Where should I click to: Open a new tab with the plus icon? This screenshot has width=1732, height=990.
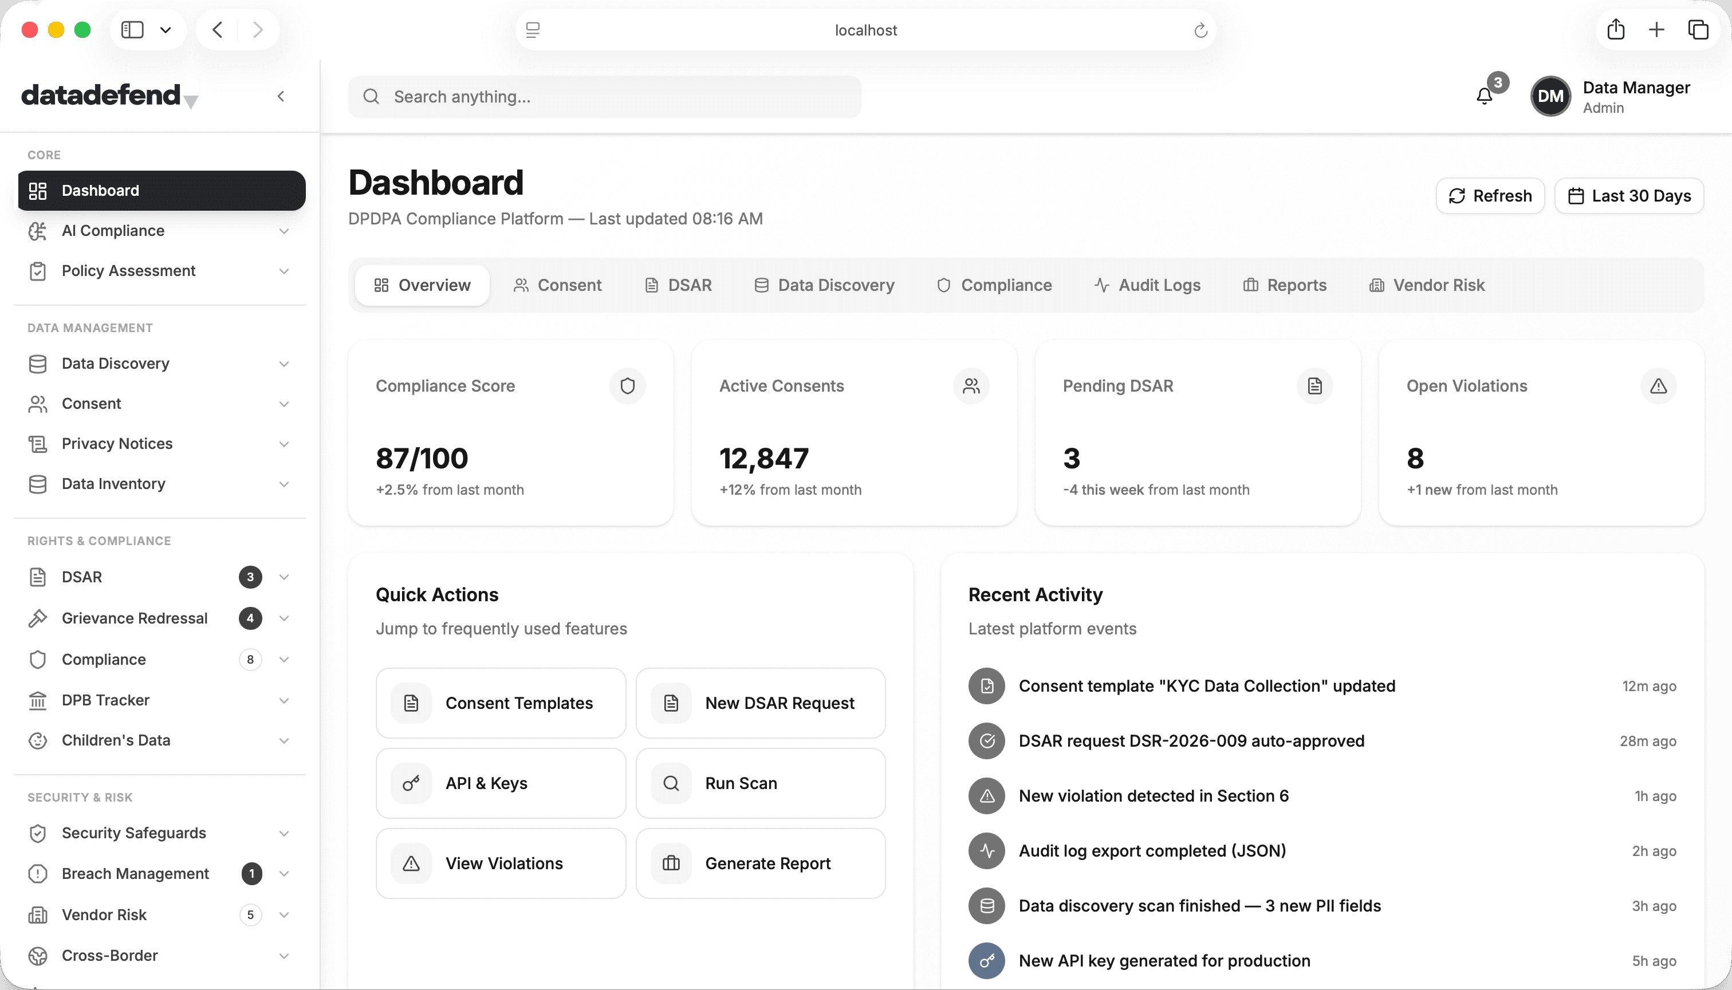pyautogui.click(x=1656, y=30)
